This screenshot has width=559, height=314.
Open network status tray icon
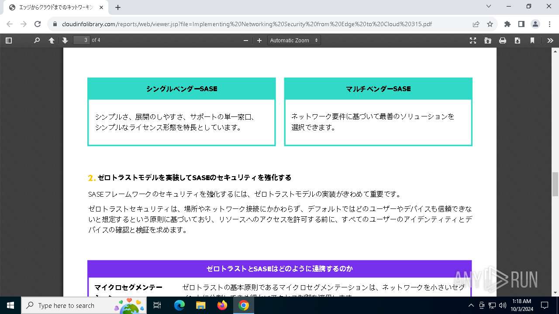492,305
